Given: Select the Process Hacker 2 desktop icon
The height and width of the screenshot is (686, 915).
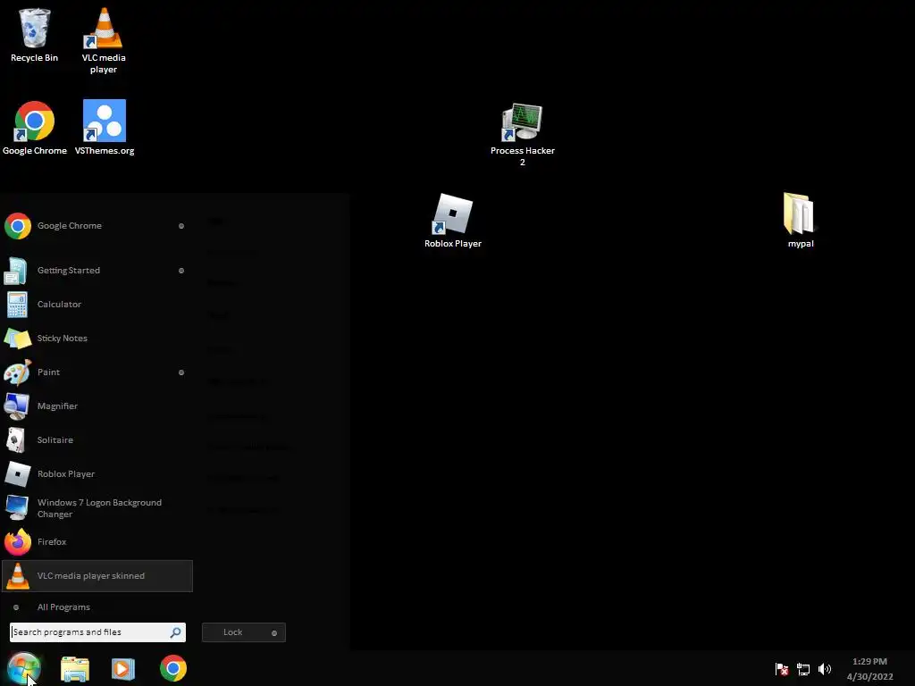Looking at the screenshot, I should [522, 135].
